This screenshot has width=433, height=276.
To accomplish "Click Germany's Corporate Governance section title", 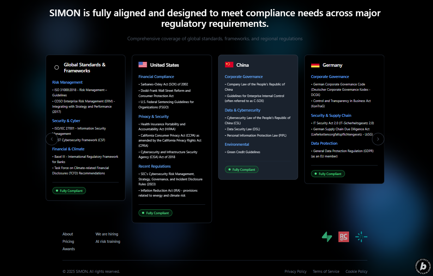I will click(x=330, y=77).
